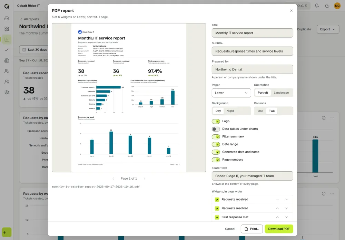Click the 'Page 1 of 1' indicator
345x240 pixels.
pos(129,179)
